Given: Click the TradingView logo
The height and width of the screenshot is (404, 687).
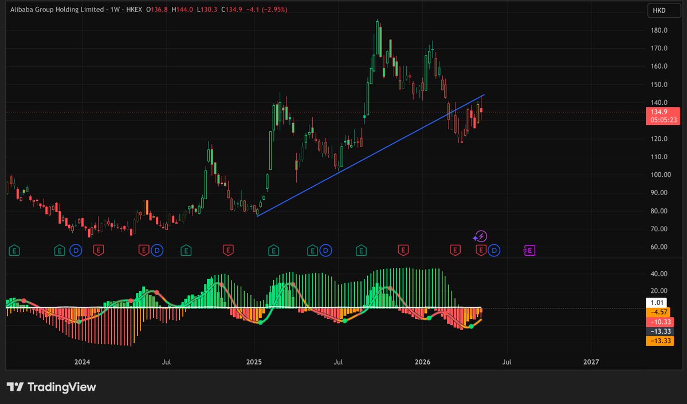Looking at the screenshot, I should [51, 387].
